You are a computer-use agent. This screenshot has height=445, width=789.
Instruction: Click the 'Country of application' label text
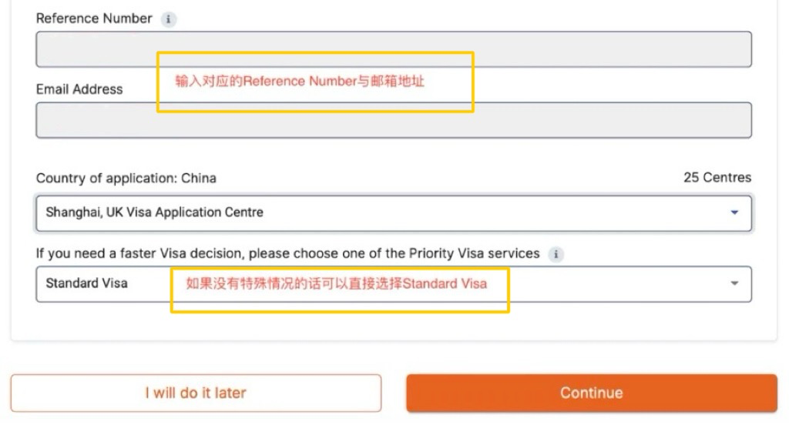[x=126, y=179]
